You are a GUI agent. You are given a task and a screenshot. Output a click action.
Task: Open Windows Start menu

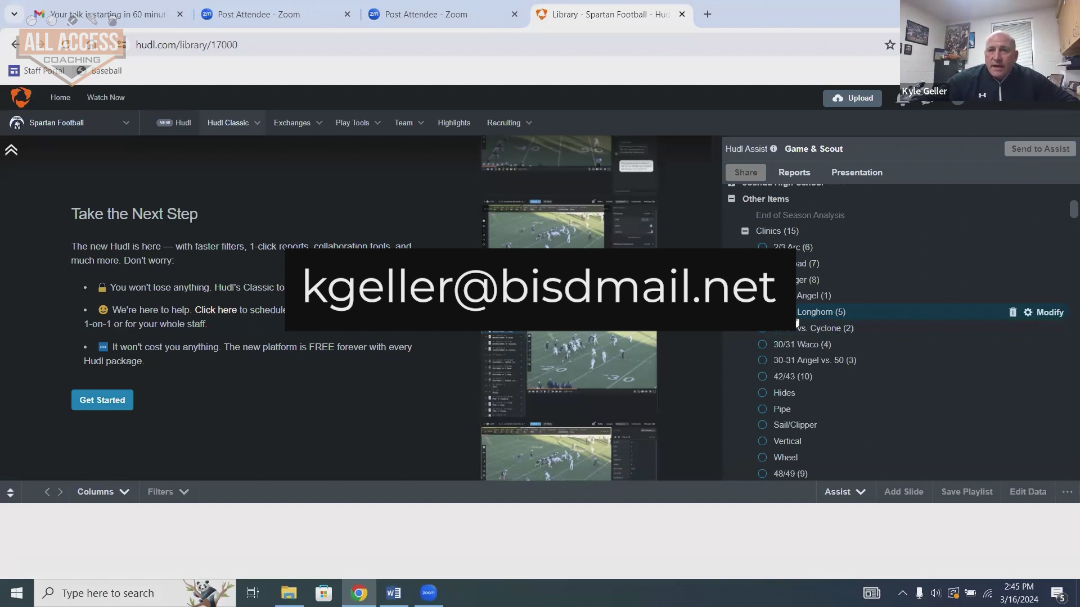(x=16, y=593)
